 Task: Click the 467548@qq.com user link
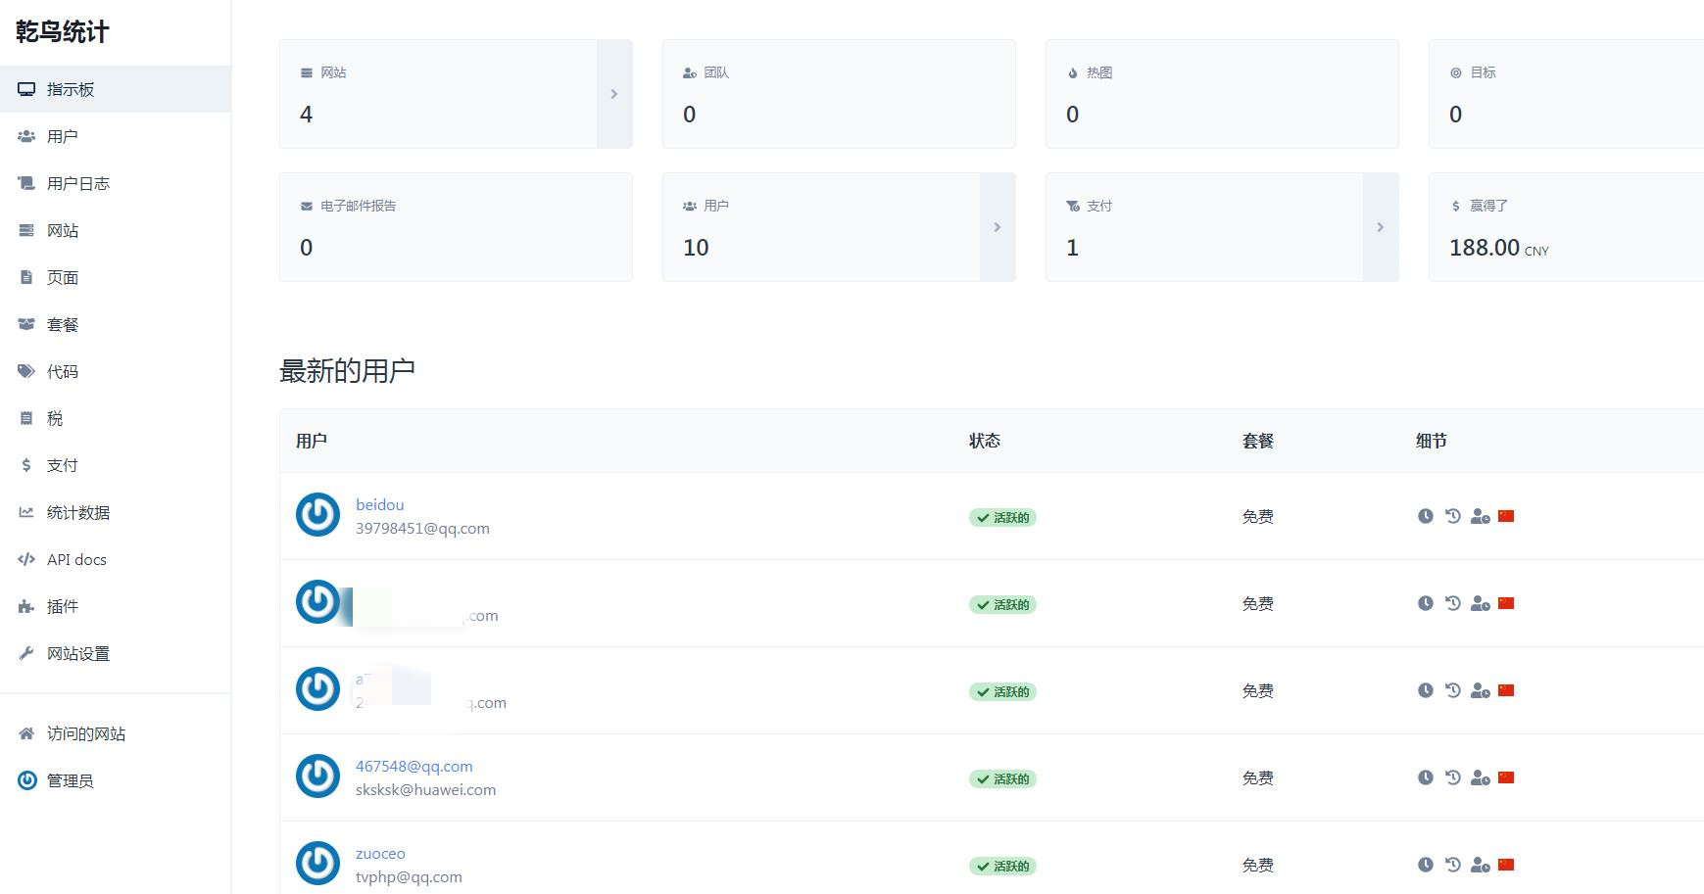click(x=414, y=766)
